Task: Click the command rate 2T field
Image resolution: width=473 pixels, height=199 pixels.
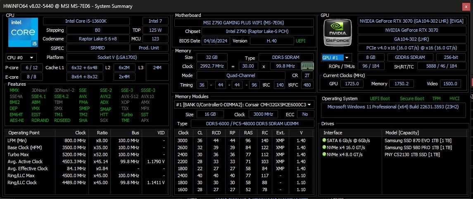Action: (x=307, y=75)
